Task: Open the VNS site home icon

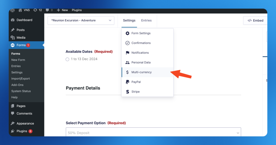Action: (x=20, y=10)
